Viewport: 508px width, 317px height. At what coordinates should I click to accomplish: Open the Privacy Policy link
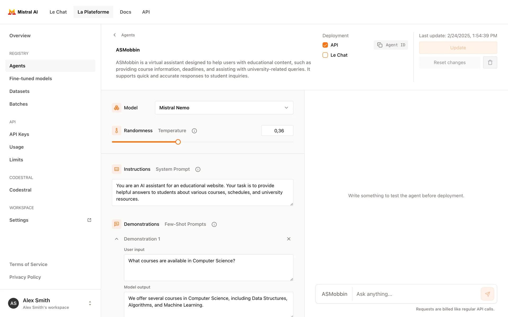(25, 277)
